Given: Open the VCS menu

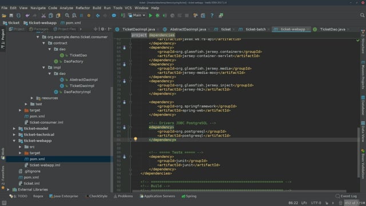Looking at the screenshot, I should (128, 8).
